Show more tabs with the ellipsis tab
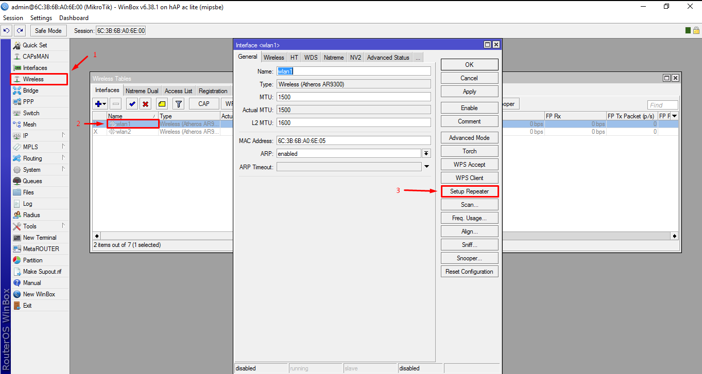 (418, 58)
